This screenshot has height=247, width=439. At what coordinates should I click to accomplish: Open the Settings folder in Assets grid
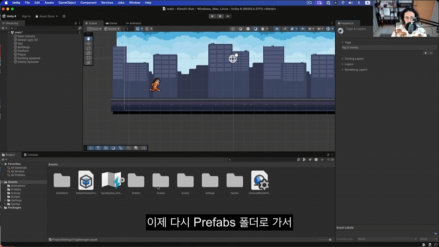pyautogui.click(x=210, y=183)
